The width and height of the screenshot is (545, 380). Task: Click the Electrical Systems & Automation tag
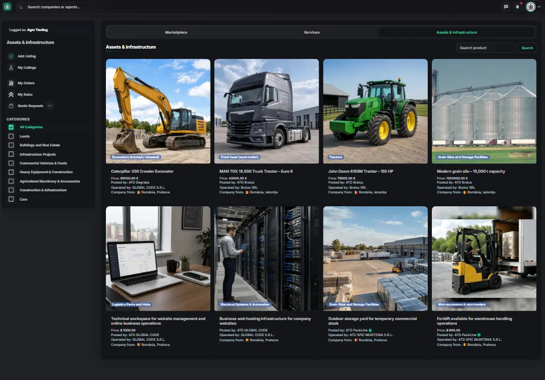(x=245, y=304)
